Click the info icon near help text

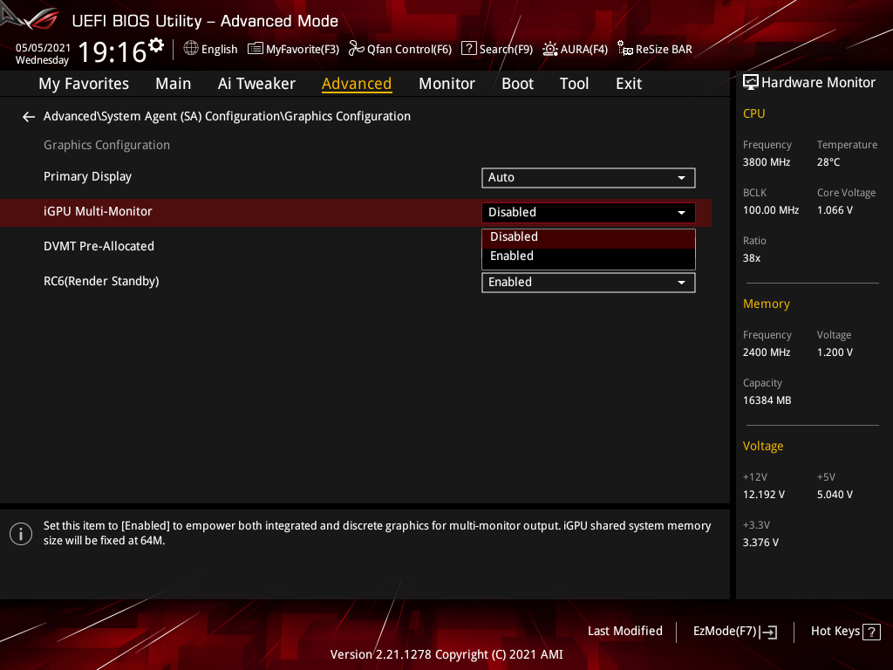click(x=21, y=534)
